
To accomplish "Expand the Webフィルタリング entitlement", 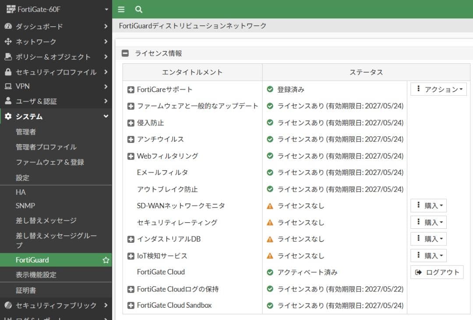I will [x=131, y=156].
